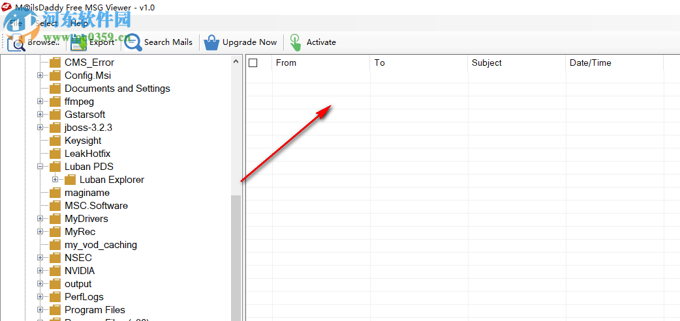Screen dimensions: 680x321
Task: Sort mails by From column header
Action: click(x=321, y=63)
